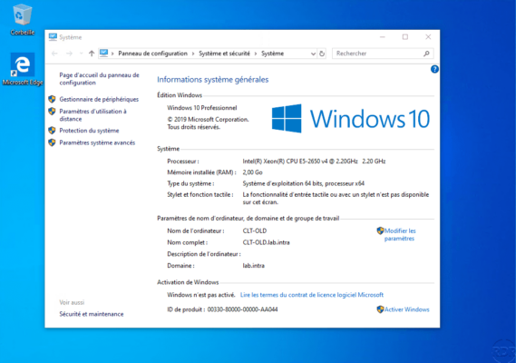The height and width of the screenshot is (363, 516).
Task: Open Paramètres système avancés
Action: 97,142
